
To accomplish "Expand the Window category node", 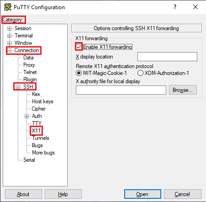I will click(x=9, y=43).
